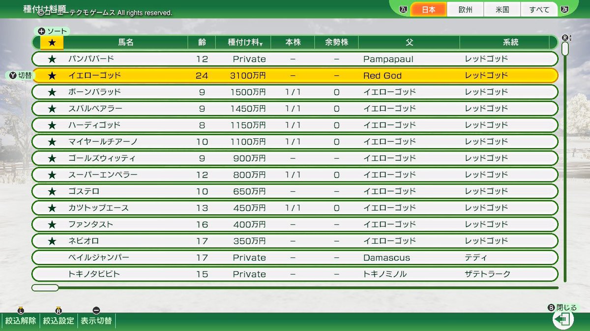Switch to the 日本 region tab

point(428,9)
